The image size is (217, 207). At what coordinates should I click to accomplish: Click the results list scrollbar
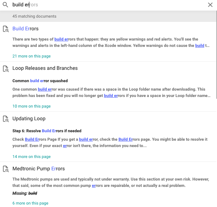coord(216,55)
